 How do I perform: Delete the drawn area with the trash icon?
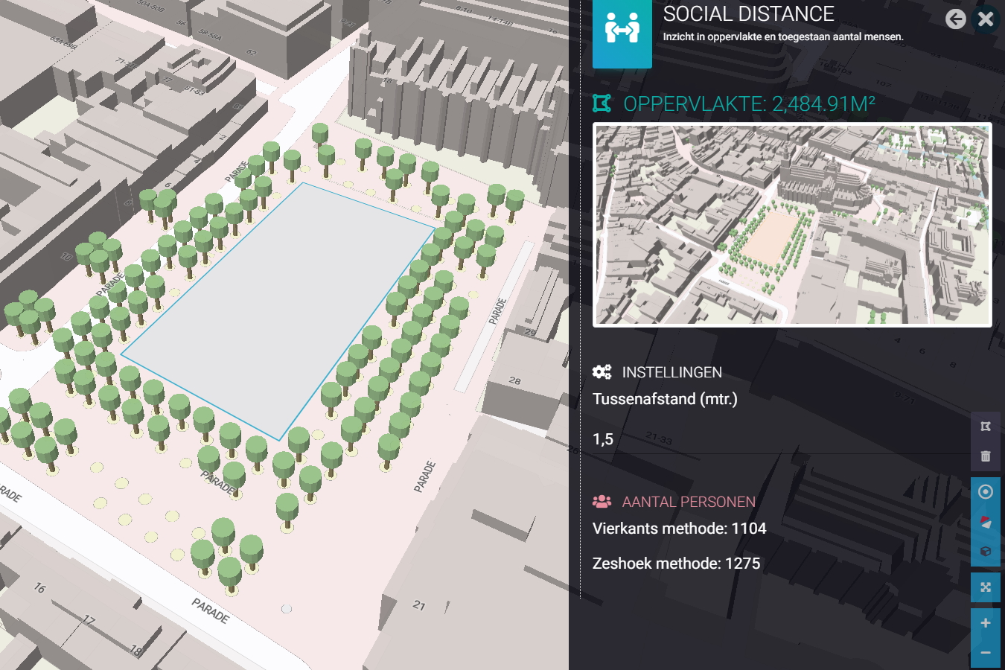tap(986, 456)
